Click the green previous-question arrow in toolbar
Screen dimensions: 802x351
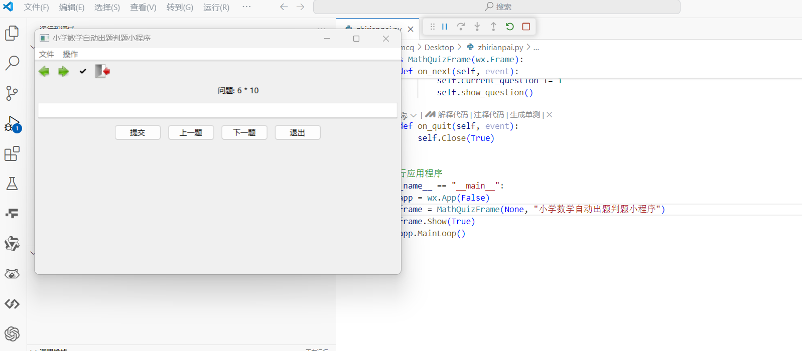[x=44, y=72]
